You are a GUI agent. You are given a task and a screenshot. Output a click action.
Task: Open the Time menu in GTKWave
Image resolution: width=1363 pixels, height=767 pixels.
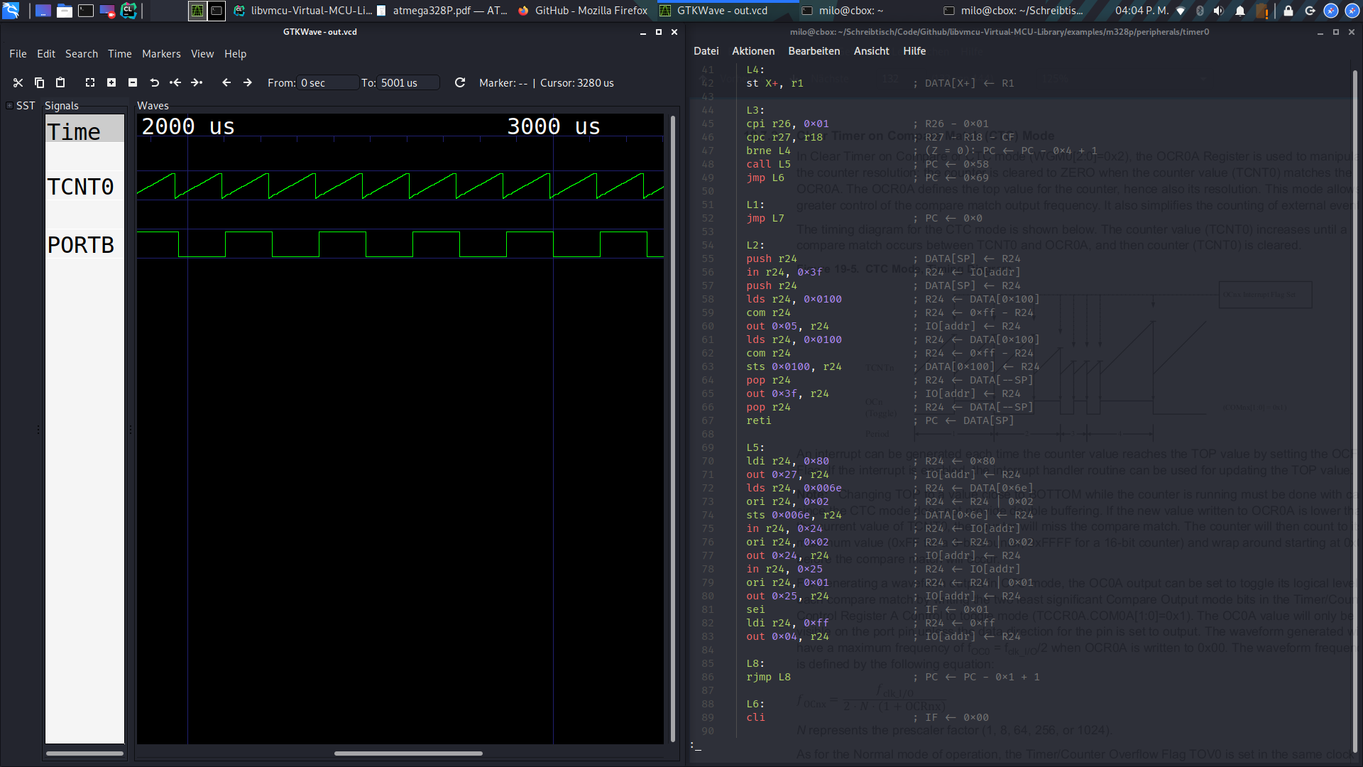[120, 54]
